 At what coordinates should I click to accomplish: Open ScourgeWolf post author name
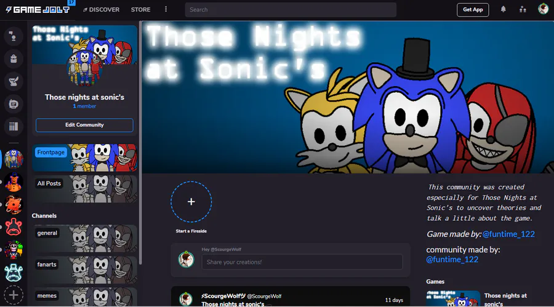click(x=223, y=296)
